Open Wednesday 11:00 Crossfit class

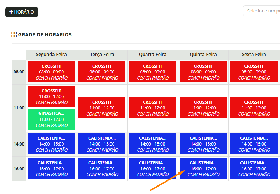point(152,108)
